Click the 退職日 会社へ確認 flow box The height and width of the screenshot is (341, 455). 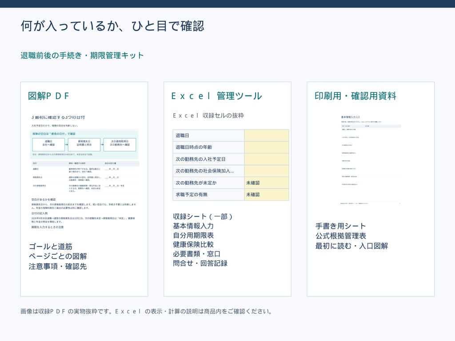(x=48, y=144)
